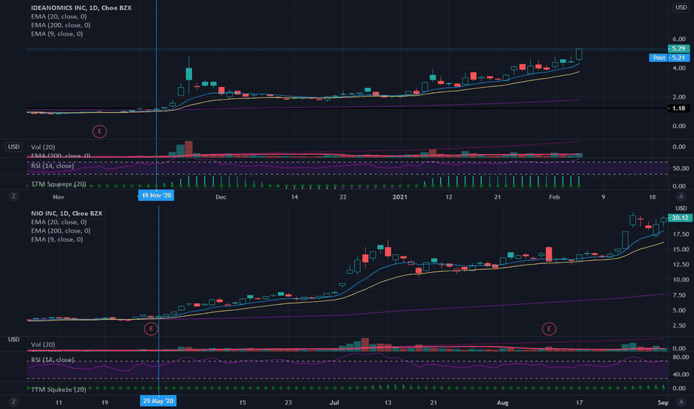Viewport: 694px width, 409px height.
Task: Click the NIO earnings E marker near August
Action: 549,329
